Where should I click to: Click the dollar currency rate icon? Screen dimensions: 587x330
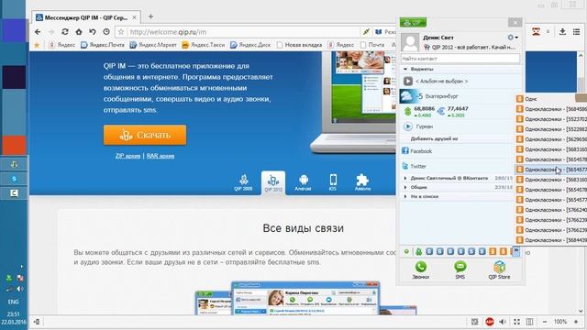(407, 111)
